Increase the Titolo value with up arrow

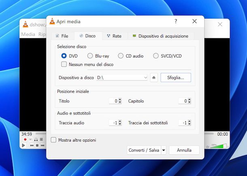(x=120, y=100)
